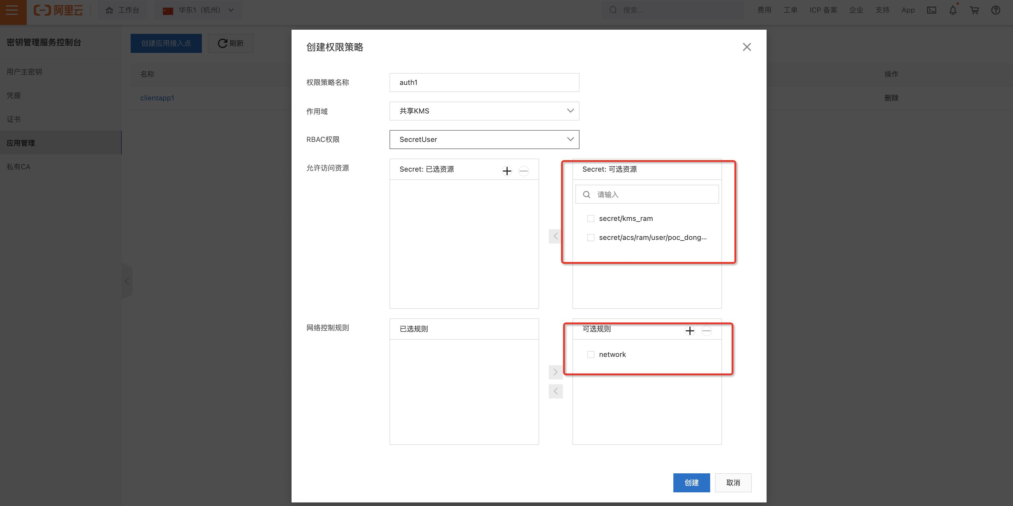The height and width of the screenshot is (506, 1013).
Task: Click the minus icon beside 可选规则
Action: tap(706, 331)
